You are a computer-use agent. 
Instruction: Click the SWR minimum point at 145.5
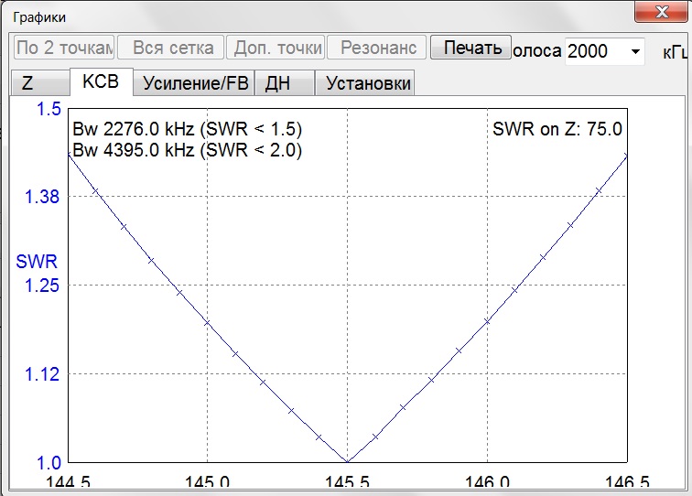point(347,461)
